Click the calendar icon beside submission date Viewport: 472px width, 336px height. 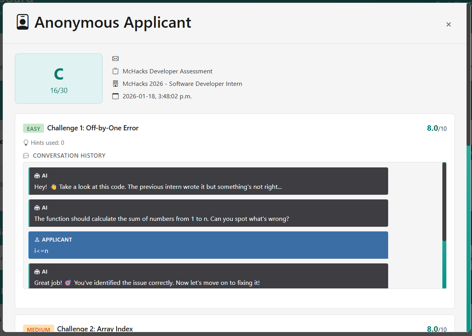[115, 96]
